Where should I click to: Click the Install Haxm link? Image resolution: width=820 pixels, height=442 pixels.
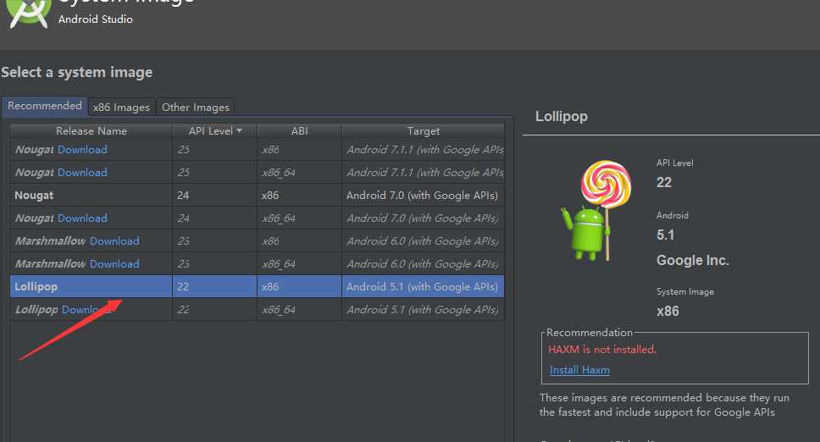pos(579,370)
